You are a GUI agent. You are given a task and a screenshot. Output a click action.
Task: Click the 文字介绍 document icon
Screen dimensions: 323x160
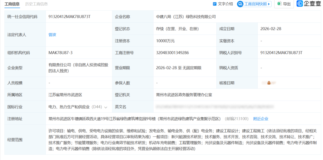214,4
